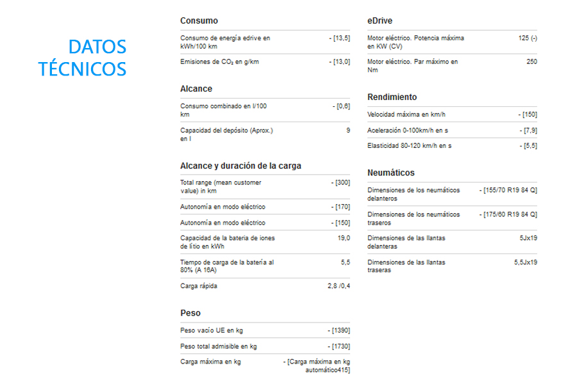Click the Neumáticos section heading

coord(390,173)
